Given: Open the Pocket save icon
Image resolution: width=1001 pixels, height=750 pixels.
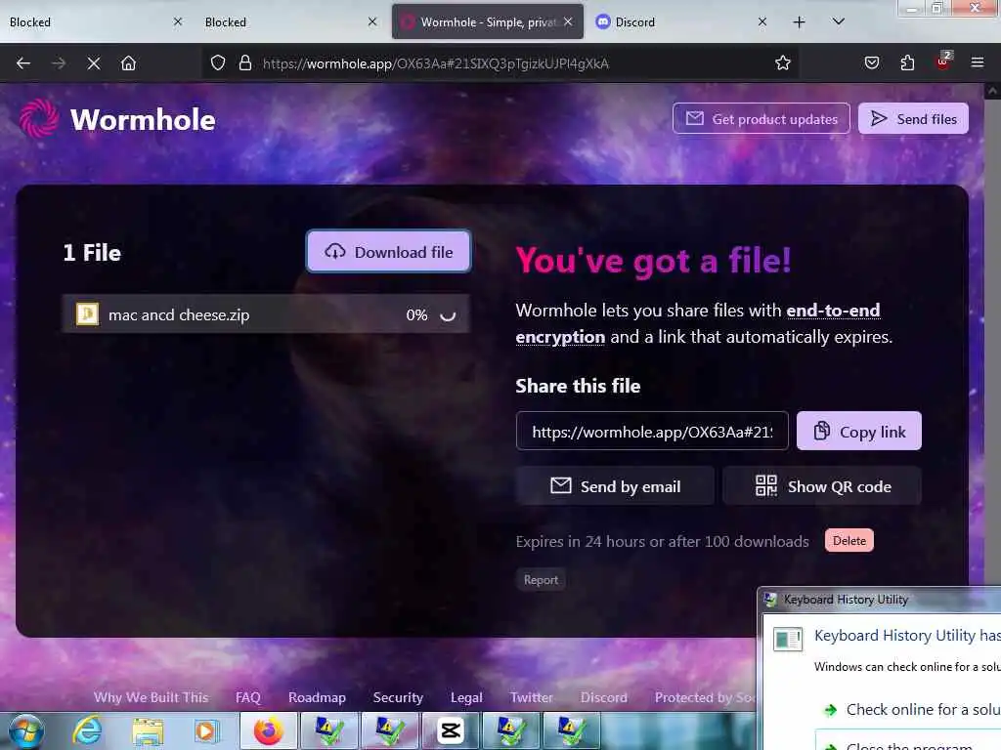Looking at the screenshot, I should pos(872,62).
